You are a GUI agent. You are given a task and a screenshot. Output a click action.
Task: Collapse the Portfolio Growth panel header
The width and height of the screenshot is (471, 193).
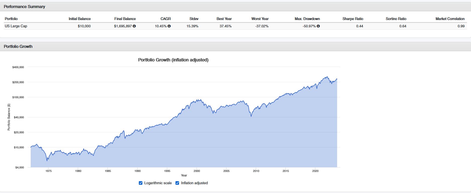(x=18, y=47)
